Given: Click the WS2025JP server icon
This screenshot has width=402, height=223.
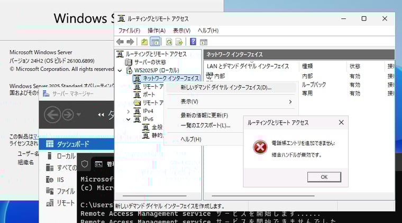Looking at the screenshot, I should pos(129,70).
